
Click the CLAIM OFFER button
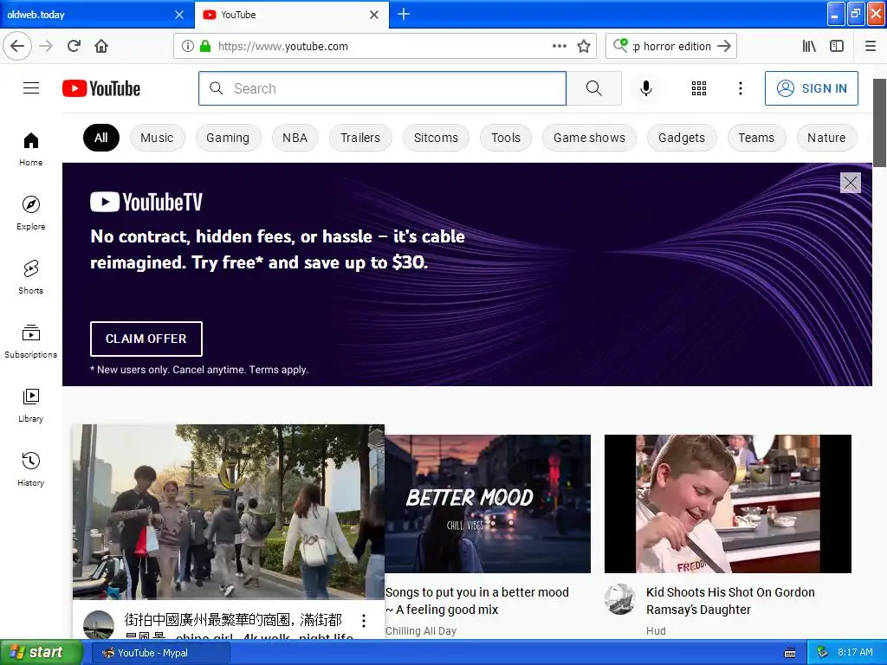(x=146, y=339)
